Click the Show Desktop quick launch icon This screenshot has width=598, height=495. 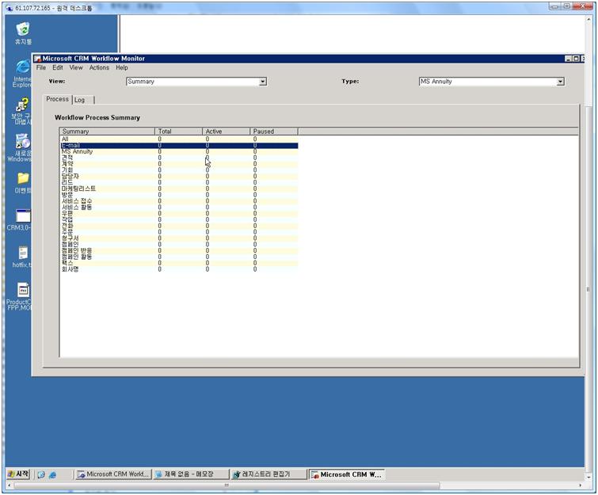coord(41,474)
